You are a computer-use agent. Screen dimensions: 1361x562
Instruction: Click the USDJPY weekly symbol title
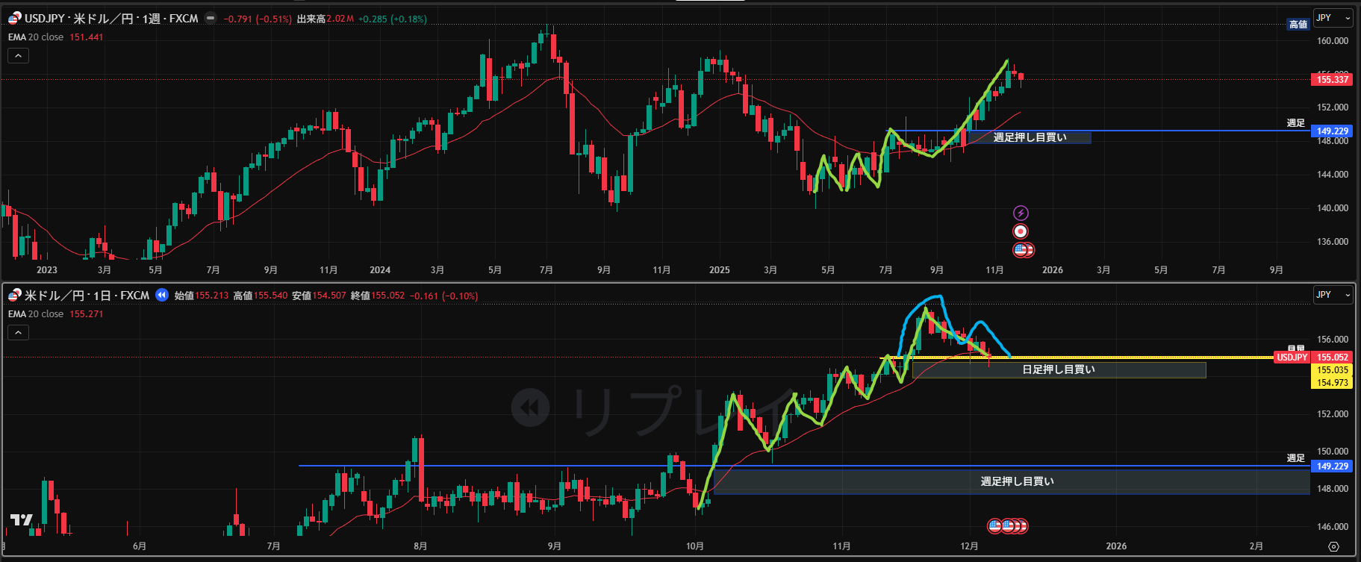(x=111, y=19)
